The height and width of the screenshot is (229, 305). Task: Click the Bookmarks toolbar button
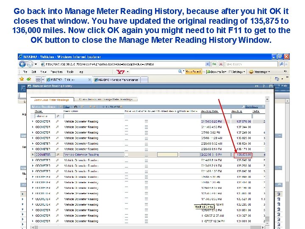(216, 72)
